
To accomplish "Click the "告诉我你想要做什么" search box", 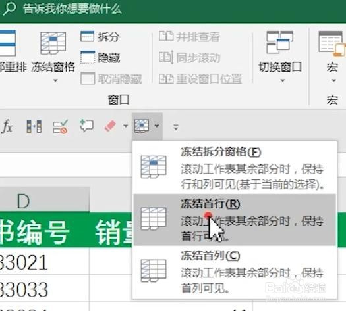I will 72,9.
